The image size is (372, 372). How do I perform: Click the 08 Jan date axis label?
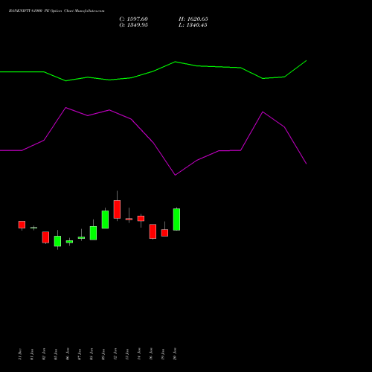click(x=92, y=354)
